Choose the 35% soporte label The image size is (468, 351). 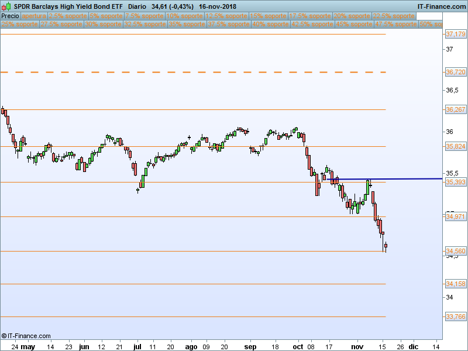click(187, 24)
